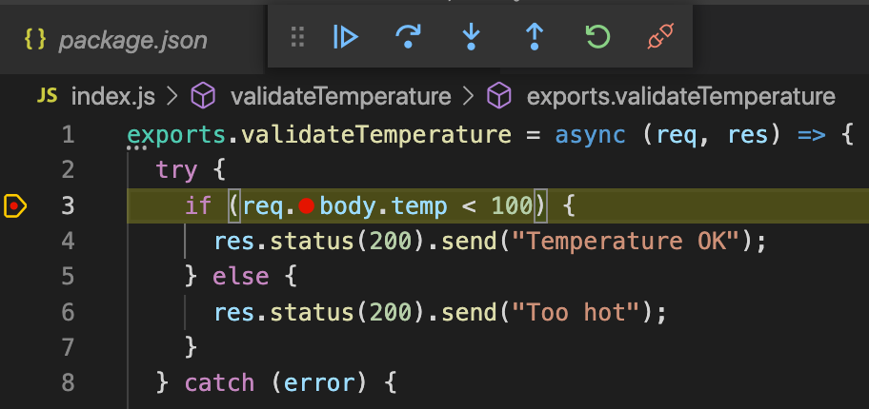Viewport: 869px width, 409px height.
Task: Open exports.validateTemperature breadcrumb segment
Action: (x=680, y=96)
